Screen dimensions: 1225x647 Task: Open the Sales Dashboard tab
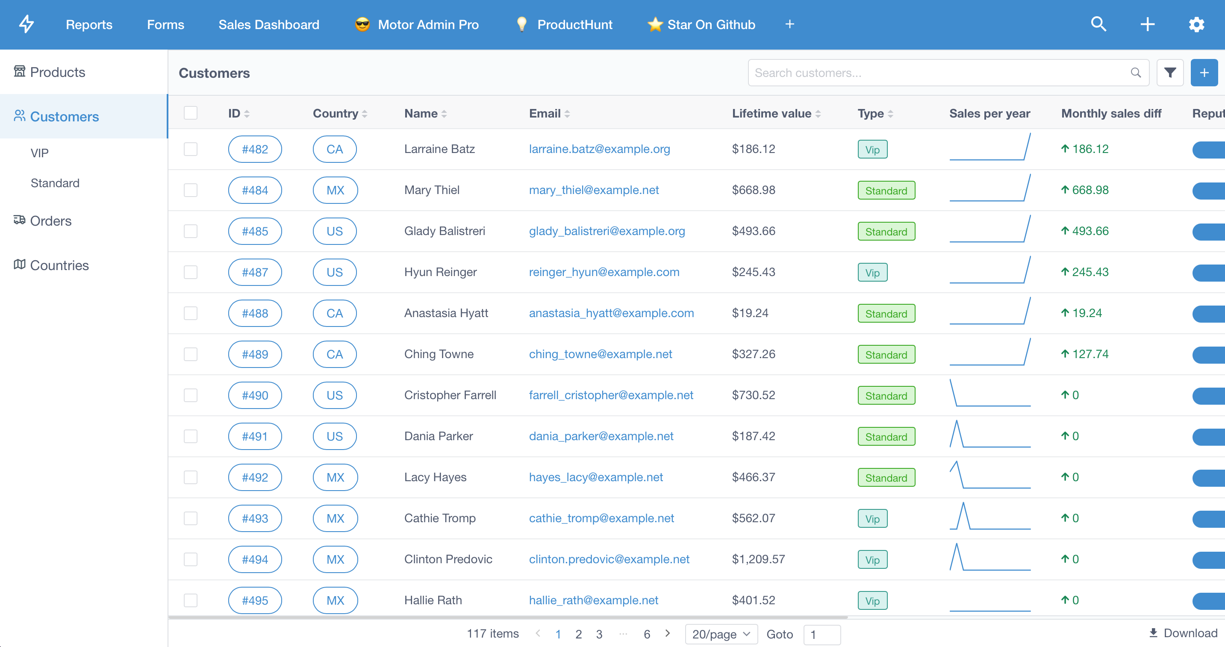pyautogui.click(x=269, y=24)
